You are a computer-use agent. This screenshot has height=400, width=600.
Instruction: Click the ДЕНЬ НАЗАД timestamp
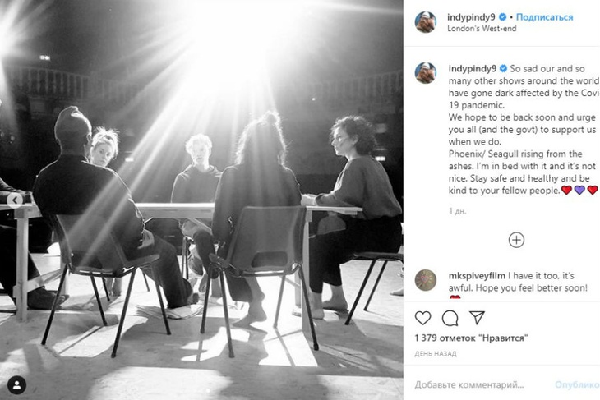[x=436, y=354]
